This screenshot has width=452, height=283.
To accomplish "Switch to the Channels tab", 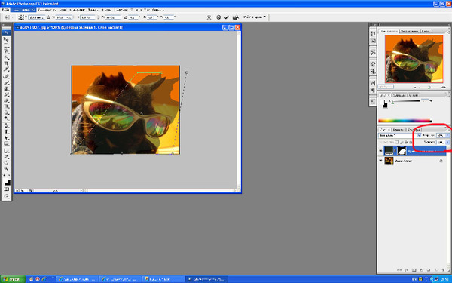I will (x=398, y=130).
